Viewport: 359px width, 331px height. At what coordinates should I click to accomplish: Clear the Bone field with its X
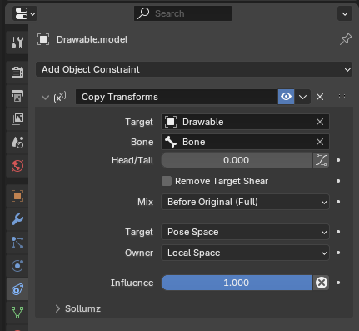click(x=320, y=142)
